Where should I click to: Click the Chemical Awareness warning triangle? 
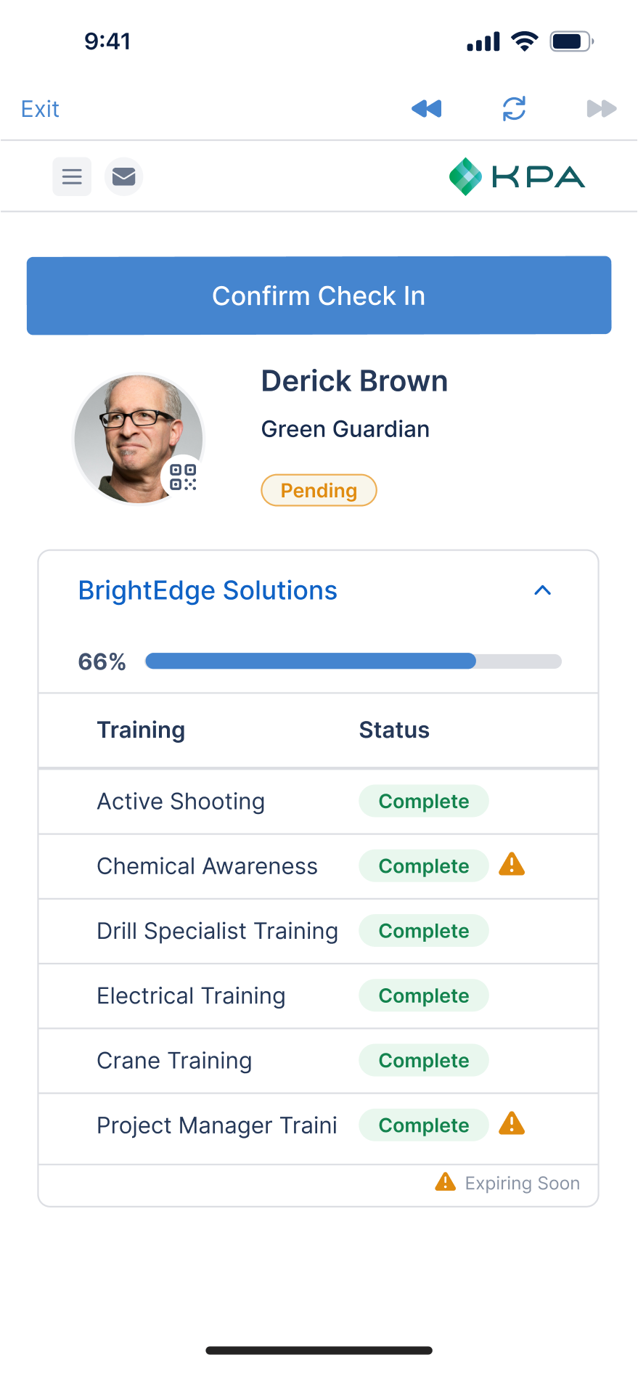[512, 865]
